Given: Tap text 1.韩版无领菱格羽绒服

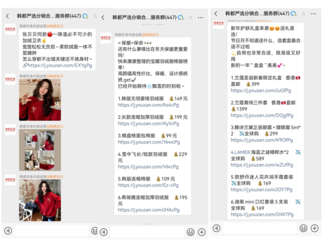Looking at the screenshot, I should pos(141,99).
